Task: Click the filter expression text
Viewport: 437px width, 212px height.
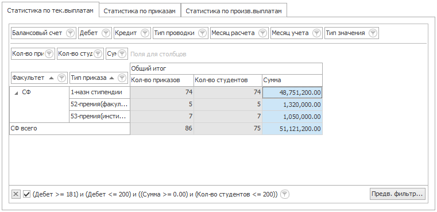Action: click(155, 194)
